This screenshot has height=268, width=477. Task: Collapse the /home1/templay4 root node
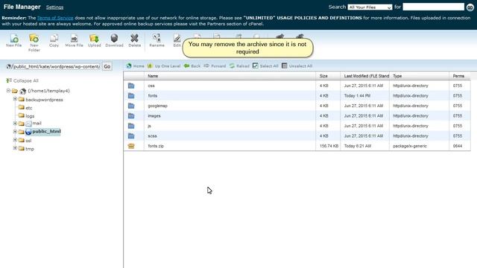(x=8, y=91)
